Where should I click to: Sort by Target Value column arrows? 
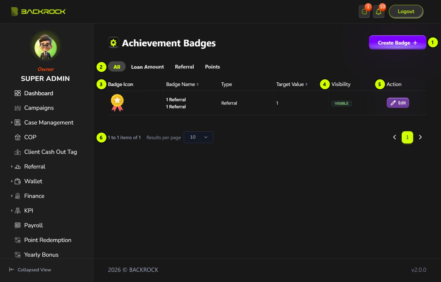tap(306, 85)
